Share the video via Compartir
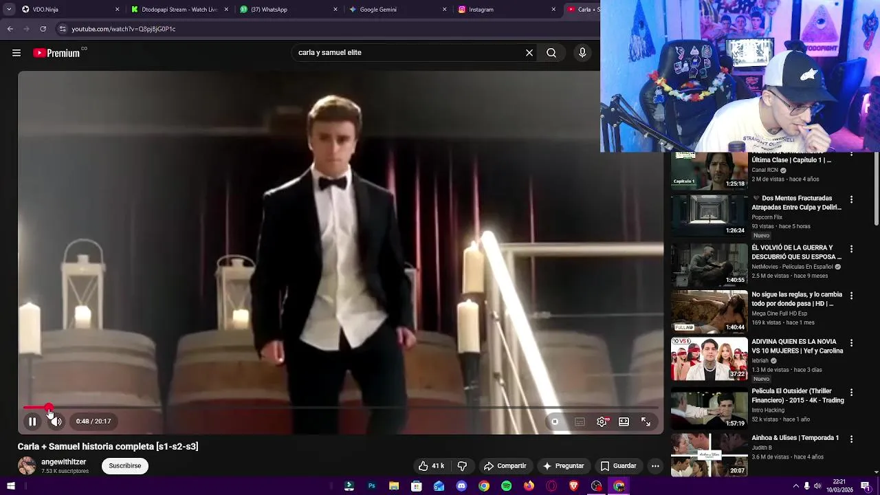Screen dimensions: 880x495 pyautogui.click(x=505, y=466)
